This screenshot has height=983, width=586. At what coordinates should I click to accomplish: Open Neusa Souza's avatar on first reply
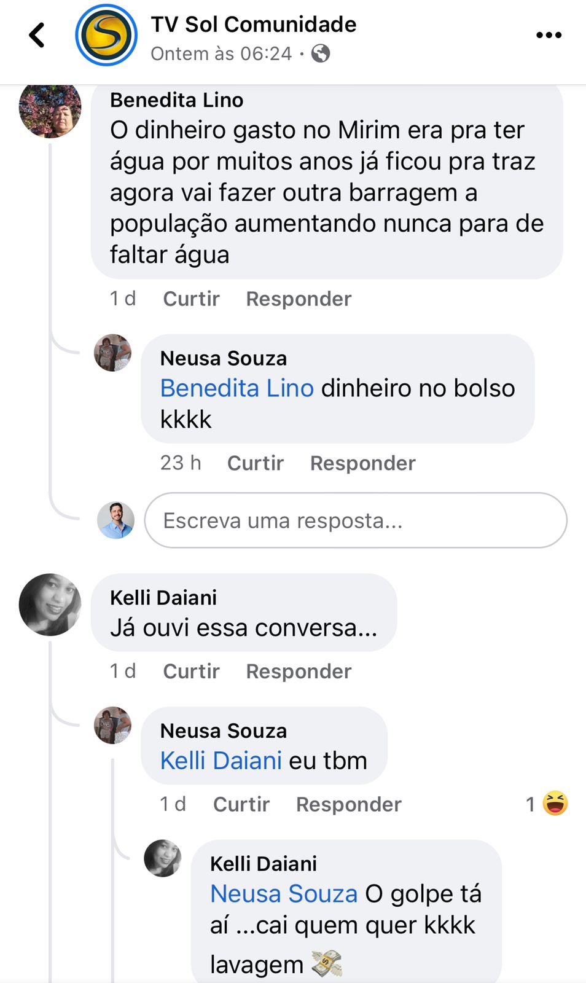[112, 353]
